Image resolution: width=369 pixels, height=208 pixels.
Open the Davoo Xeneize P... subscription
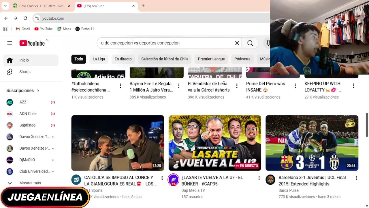click(x=31, y=148)
